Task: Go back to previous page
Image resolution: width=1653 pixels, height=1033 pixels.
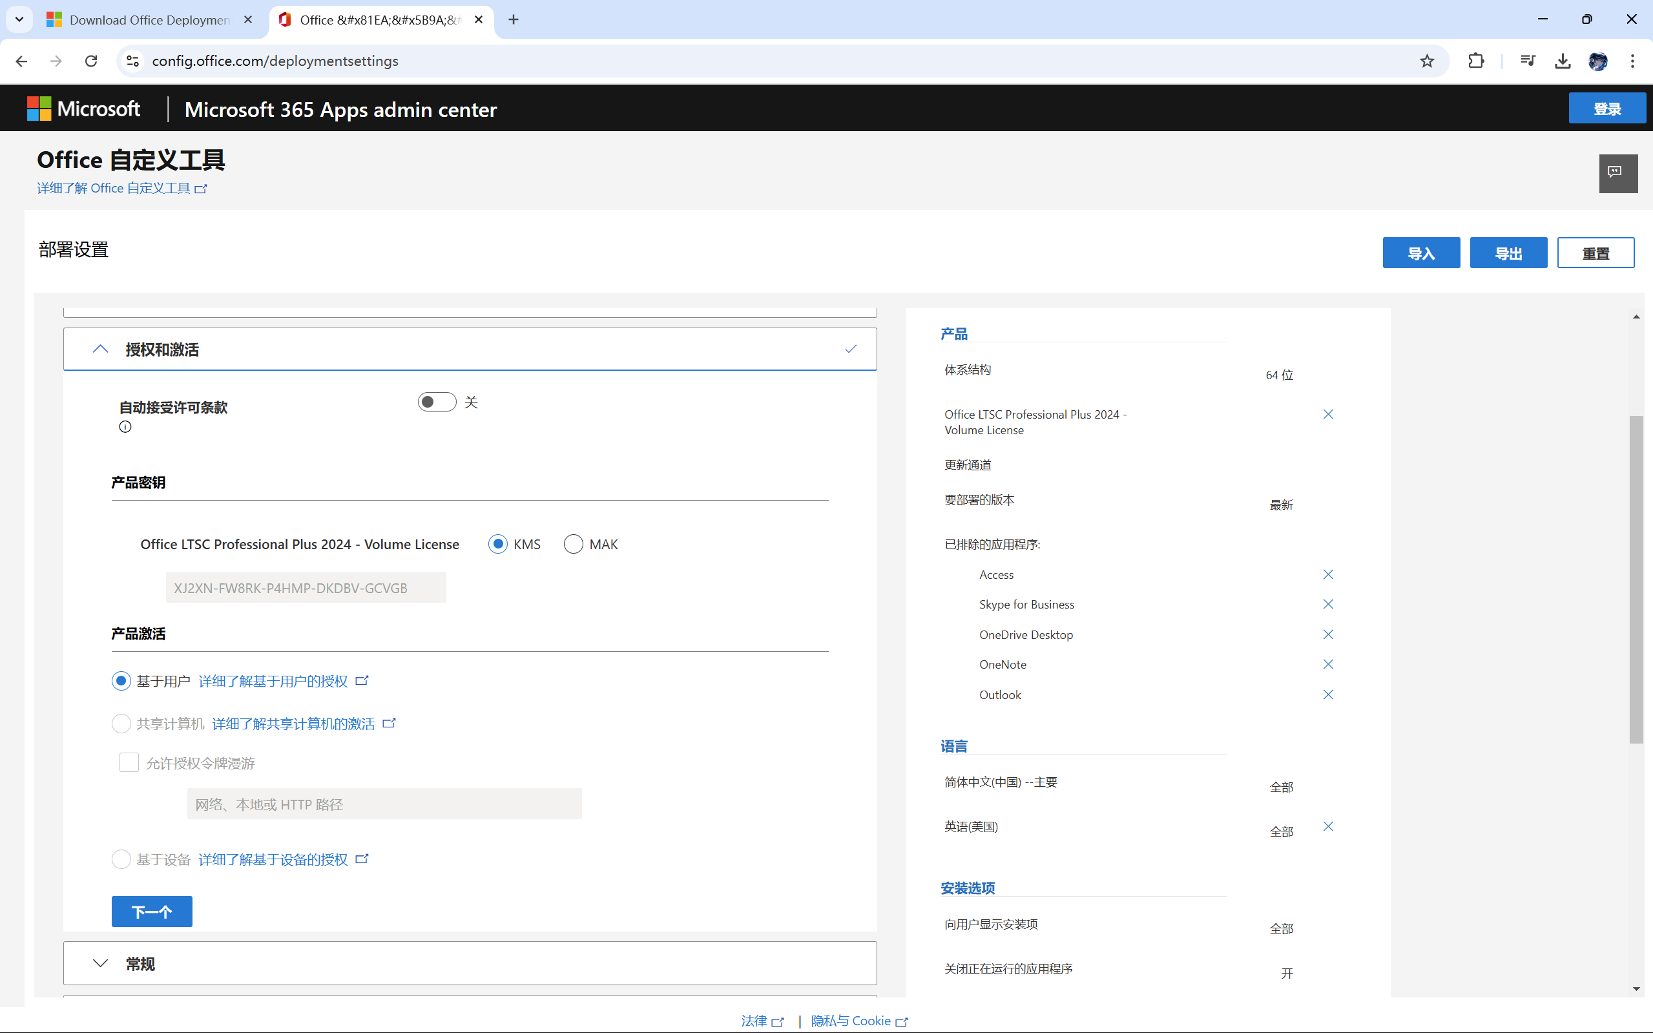Action: (21, 61)
